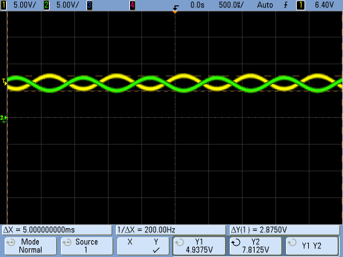Click the 1/ΔX = 200.00Hz readout
This screenshot has width=343, height=257.
(x=171, y=230)
